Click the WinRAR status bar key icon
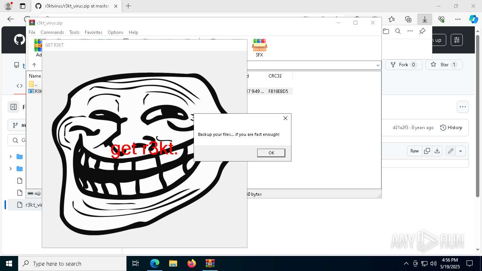Screen dimensions: 482x271 [x=38, y=193]
